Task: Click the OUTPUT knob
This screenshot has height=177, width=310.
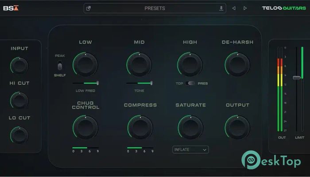Action: 237,127
